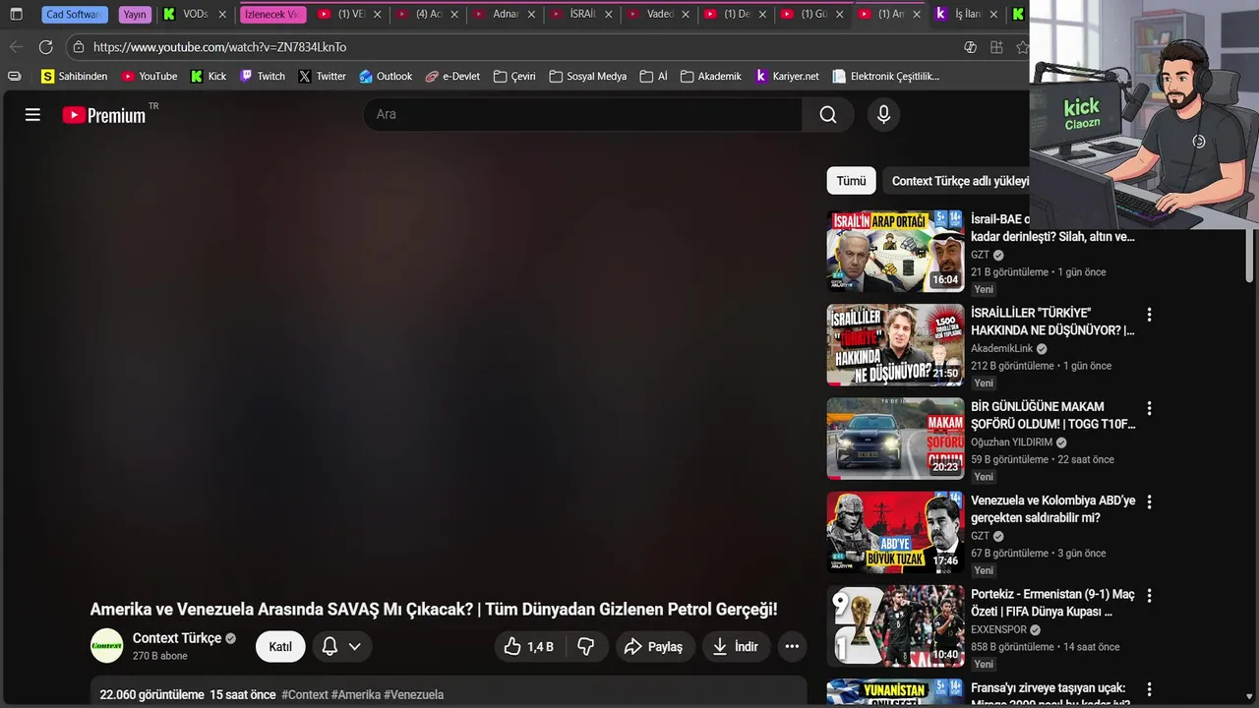This screenshot has height=708, width=1259.
Task: View site information lock icon
Action: pos(79,47)
